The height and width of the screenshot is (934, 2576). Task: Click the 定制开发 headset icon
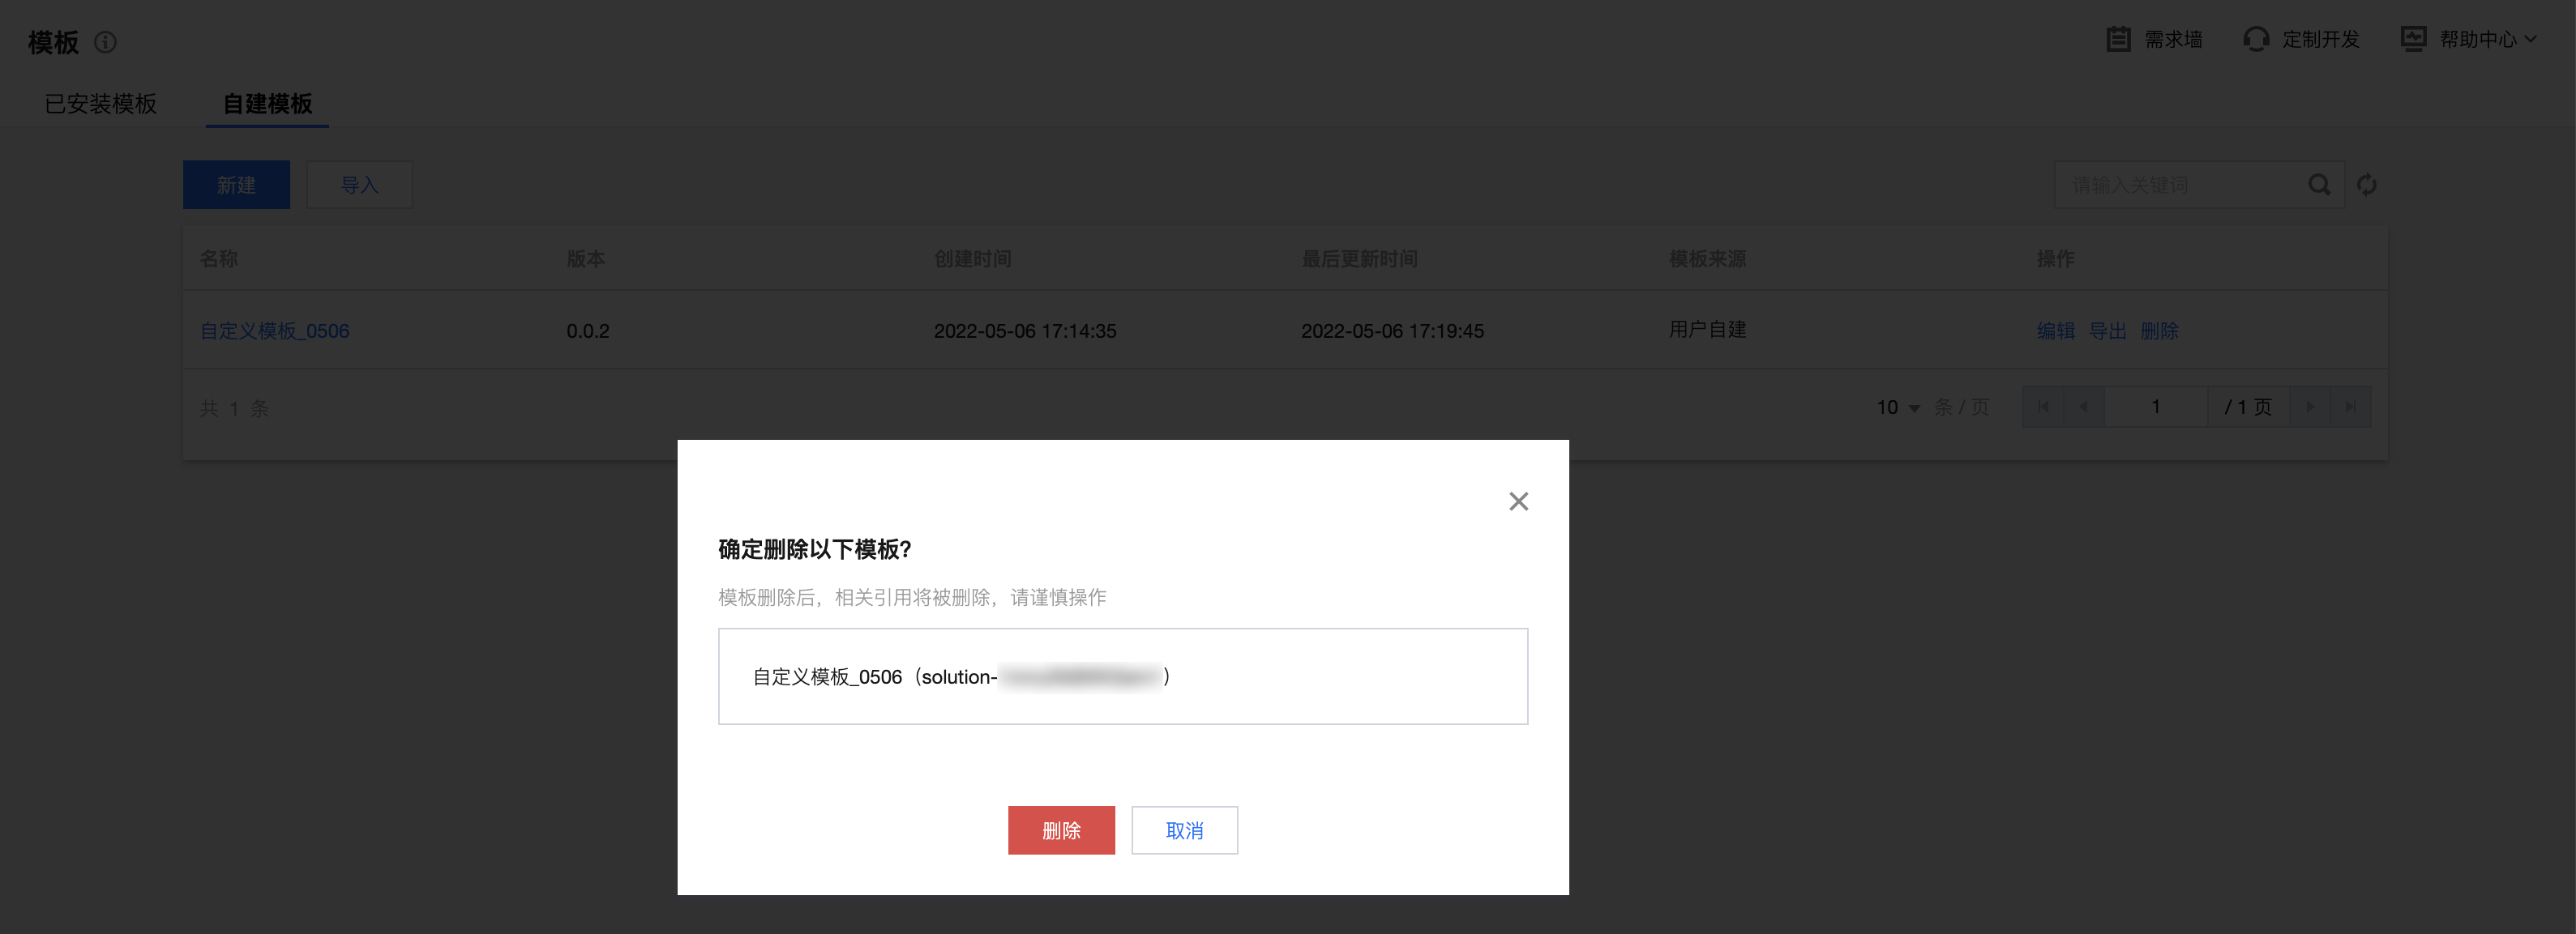(x=2255, y=39)
